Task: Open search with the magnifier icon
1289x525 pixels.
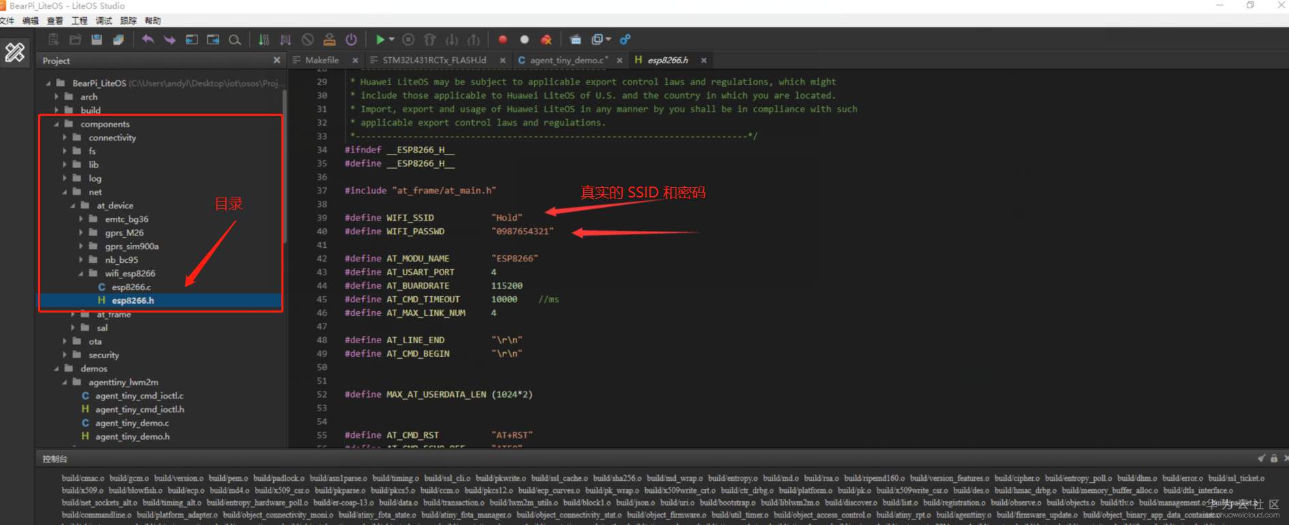Action: [235, 39]
